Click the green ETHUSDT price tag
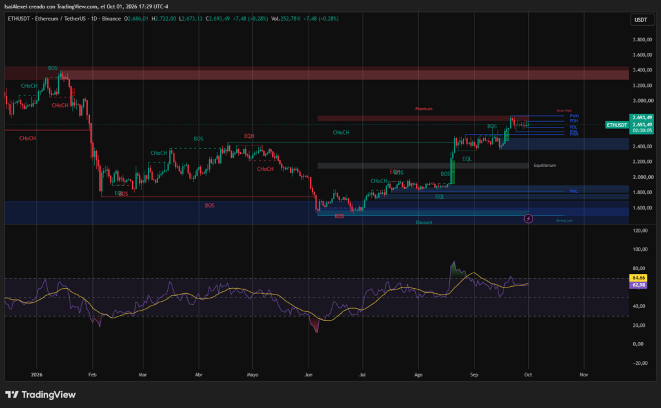 pos(616,125)
